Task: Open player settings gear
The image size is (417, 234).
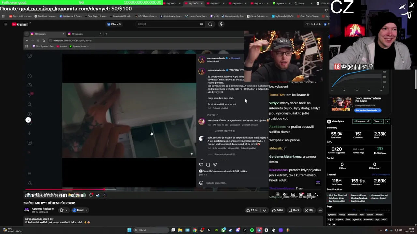Action: pos(301,195)
